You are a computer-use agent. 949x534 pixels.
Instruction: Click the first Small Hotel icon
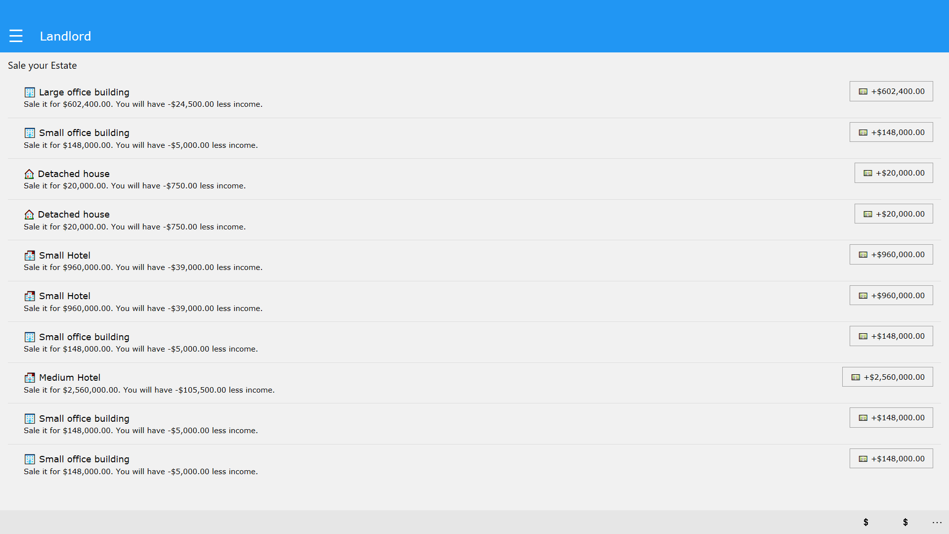30,256
